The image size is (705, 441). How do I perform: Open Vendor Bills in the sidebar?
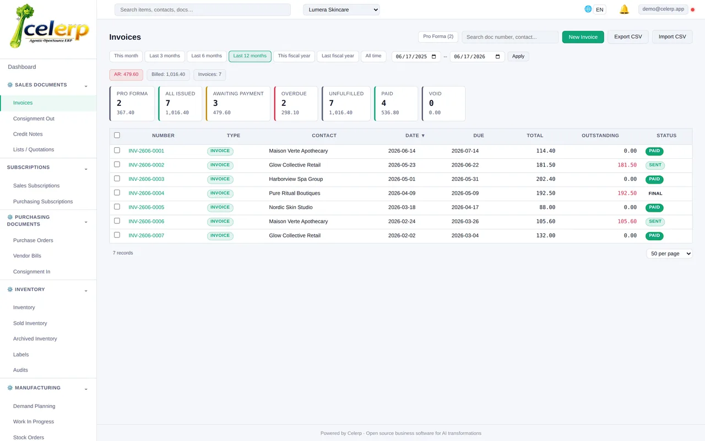pyautogui.click(x=27, y=256)
